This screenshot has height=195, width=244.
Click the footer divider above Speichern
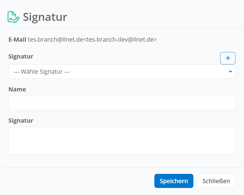122,168
